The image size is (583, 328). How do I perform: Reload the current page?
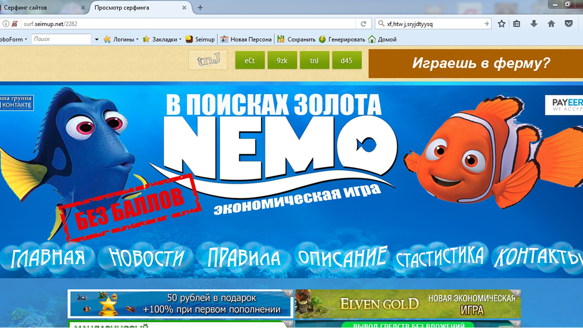[x=363, y=24]
